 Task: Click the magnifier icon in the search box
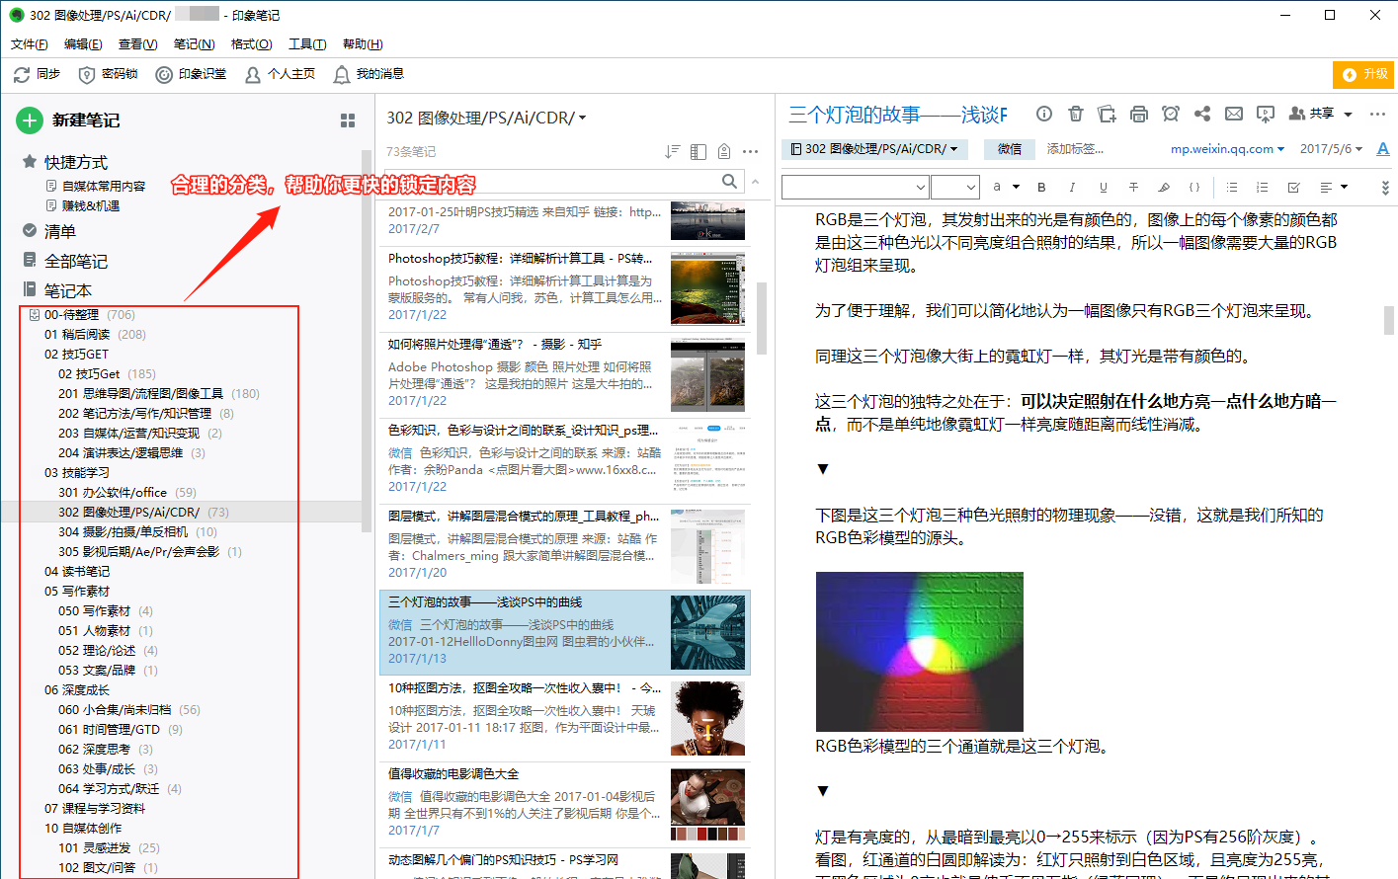click(x=729, y=181)
